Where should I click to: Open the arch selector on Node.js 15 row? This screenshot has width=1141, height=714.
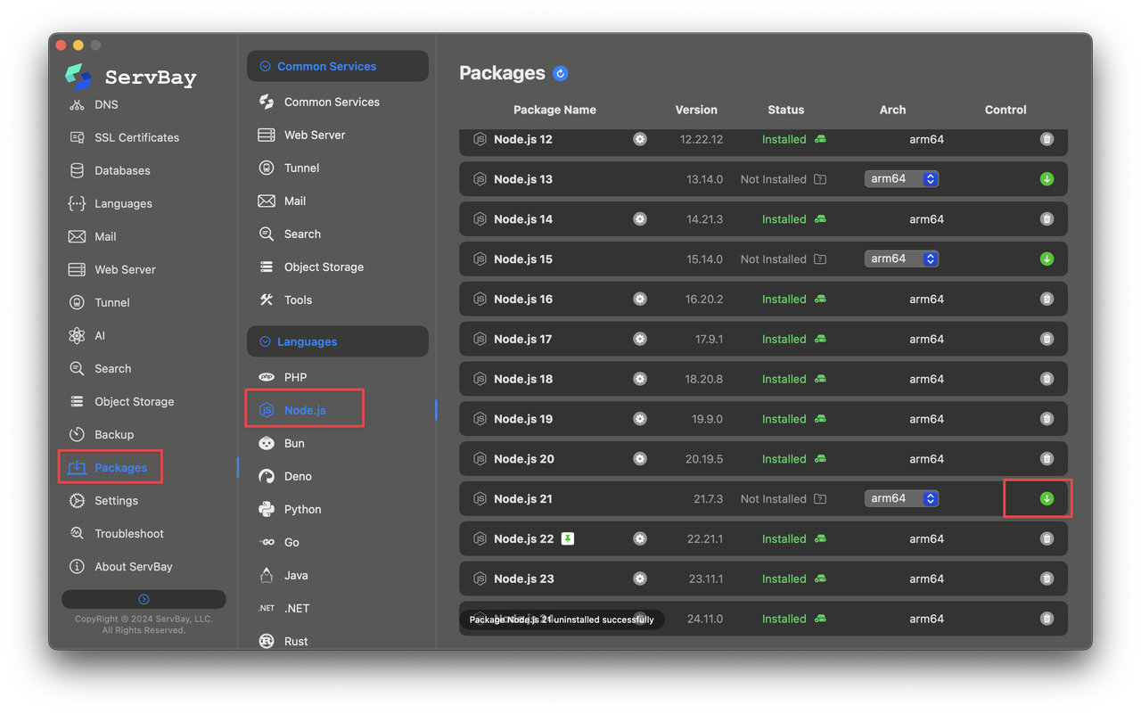(x=901, y=259)
